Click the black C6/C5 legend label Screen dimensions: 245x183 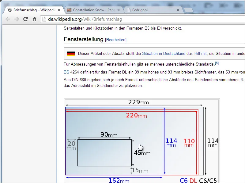[208, 181]
